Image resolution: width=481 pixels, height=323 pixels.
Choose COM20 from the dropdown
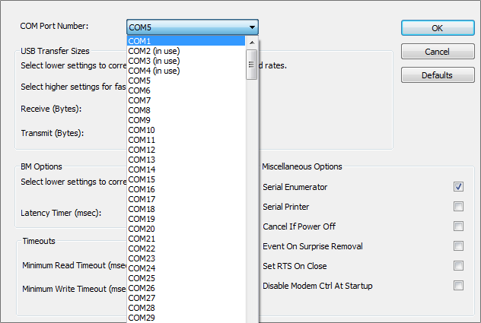coord(186,229)
